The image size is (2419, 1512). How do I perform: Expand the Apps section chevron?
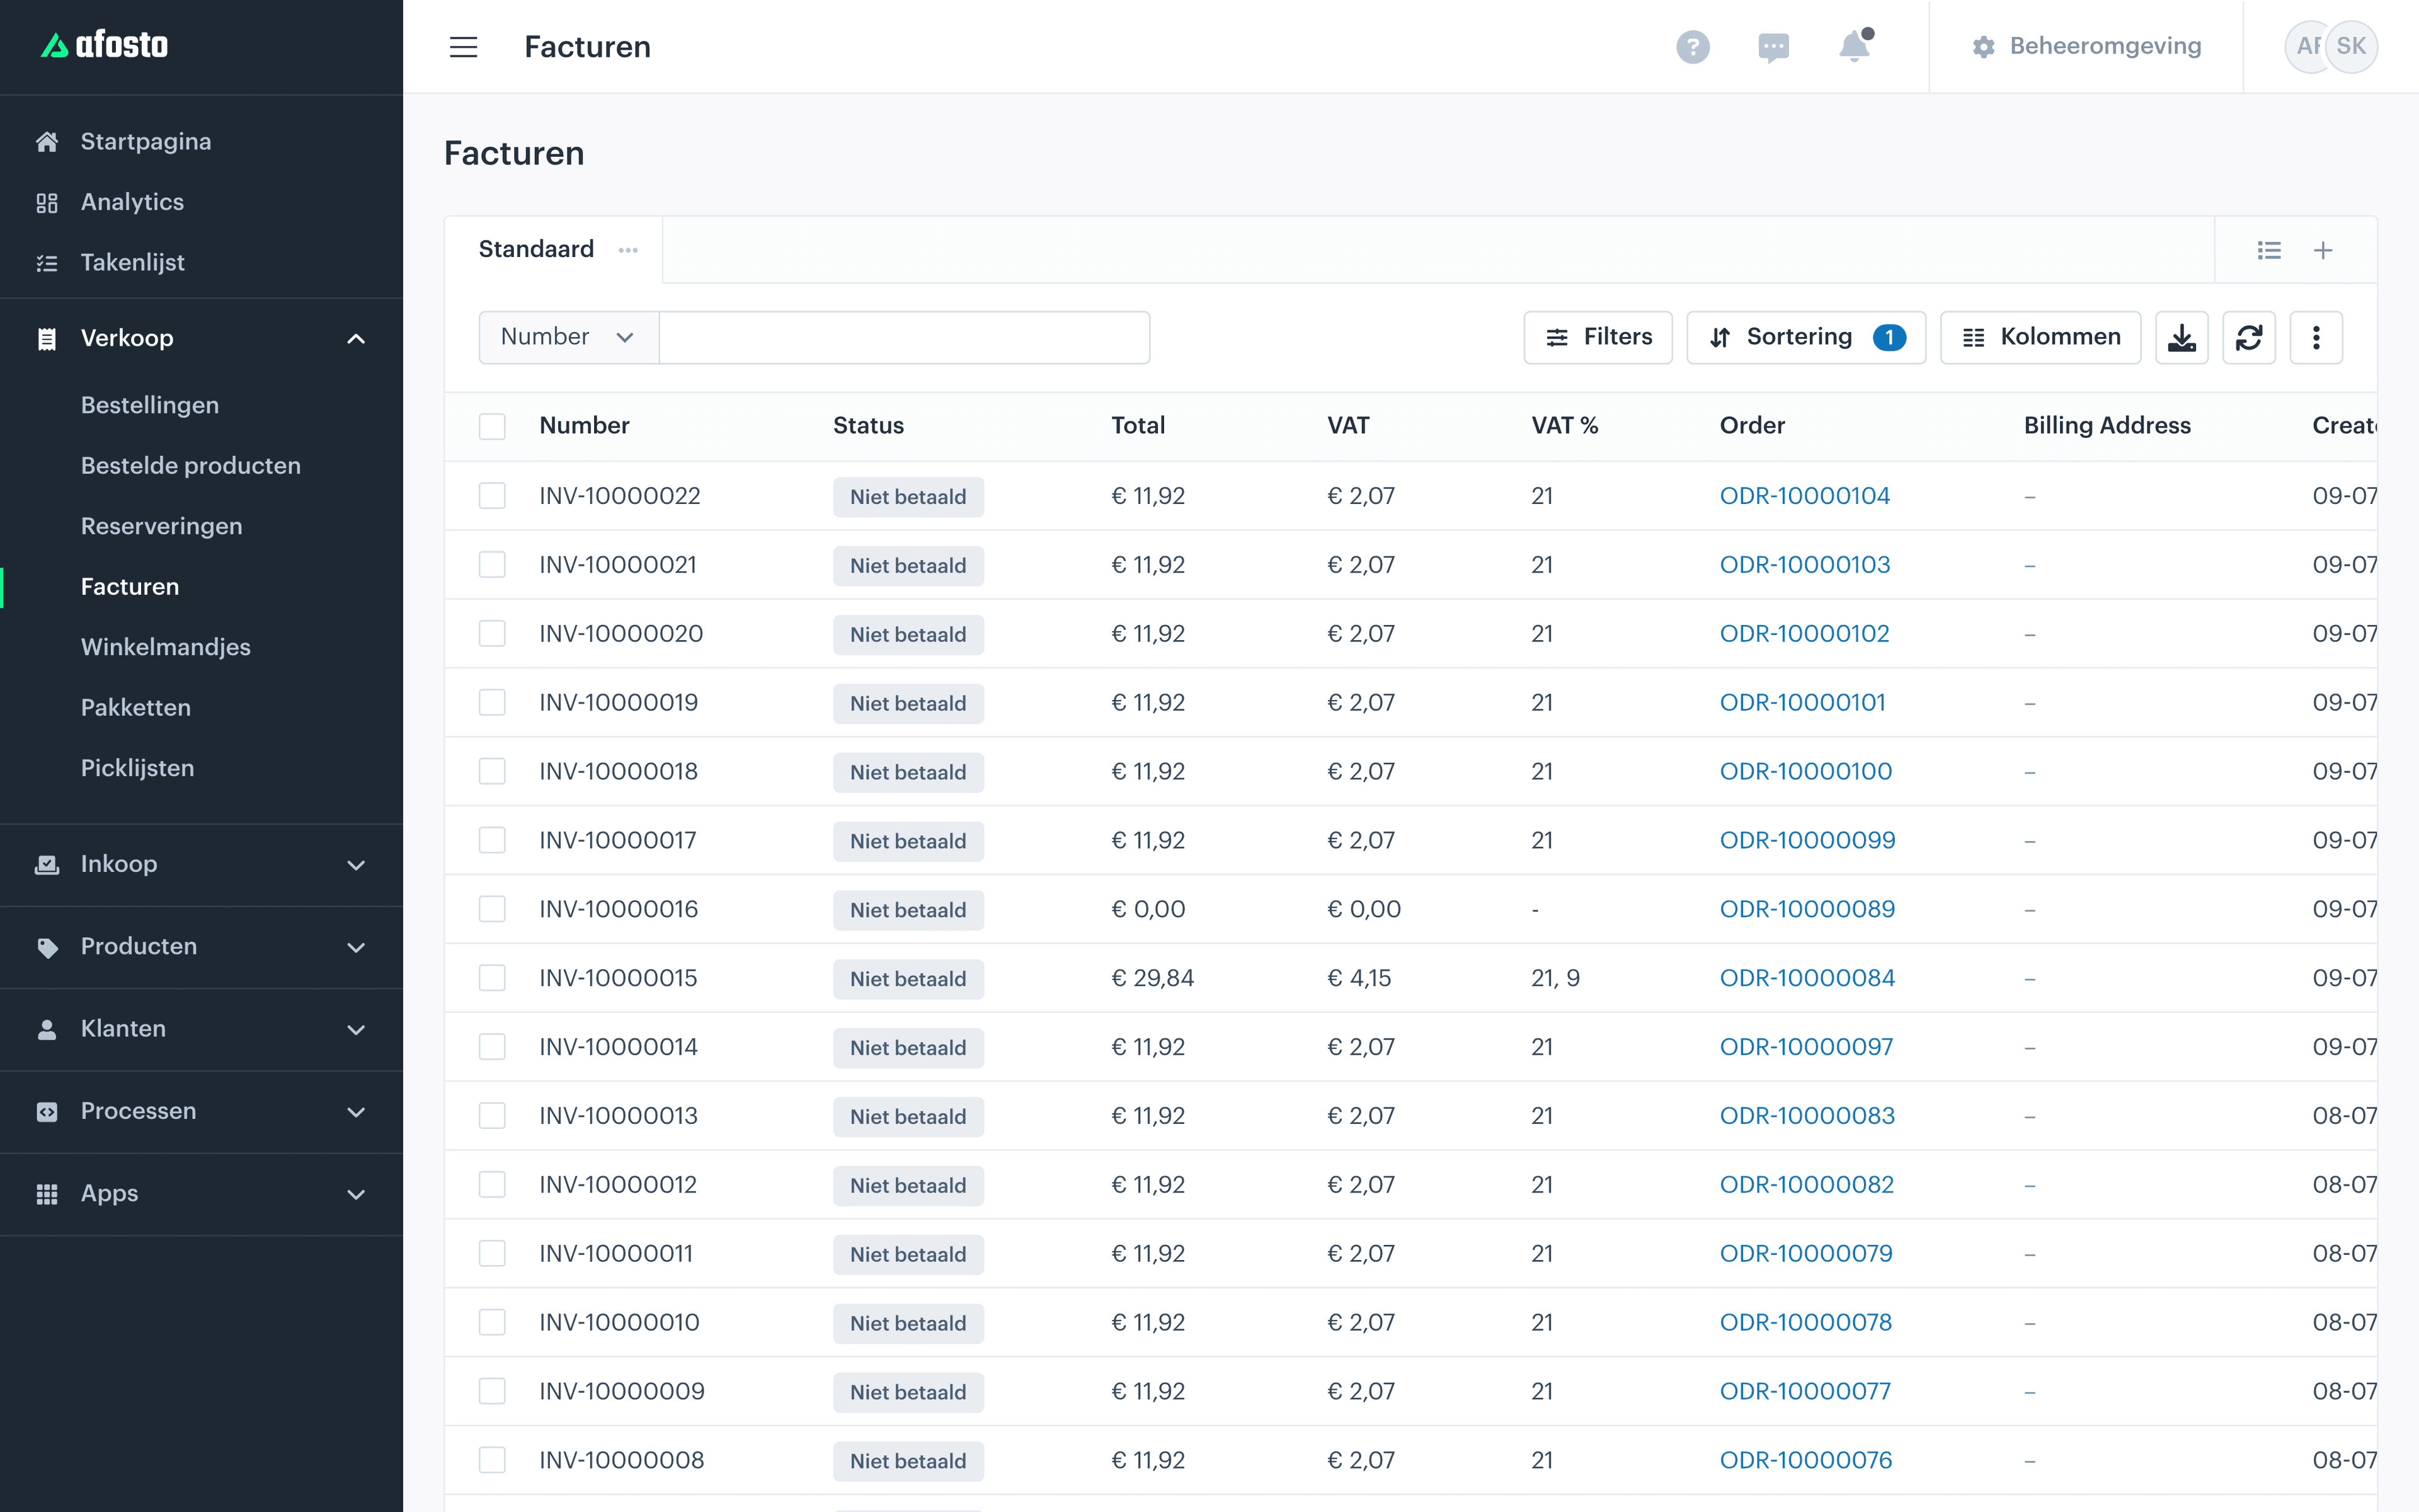(x=356, y=1195)
